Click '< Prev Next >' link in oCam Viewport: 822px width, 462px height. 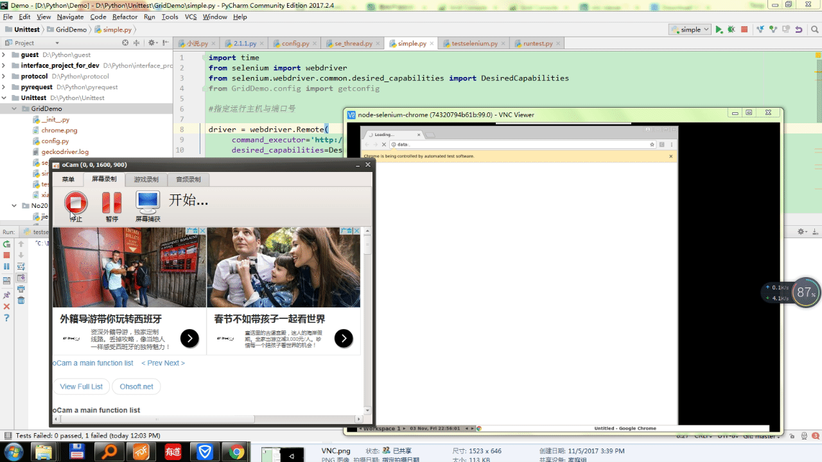click(x=163, y=363)
